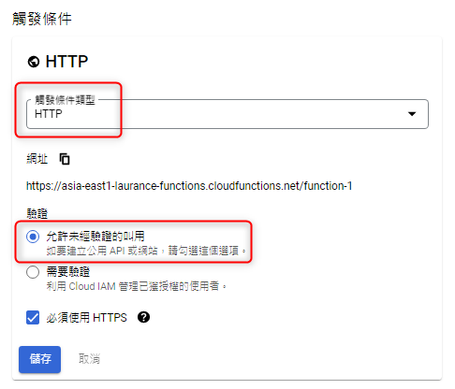Screen dimensions: 455x389
Task: Click the large HTTP card title
Action: coord(66,62)
